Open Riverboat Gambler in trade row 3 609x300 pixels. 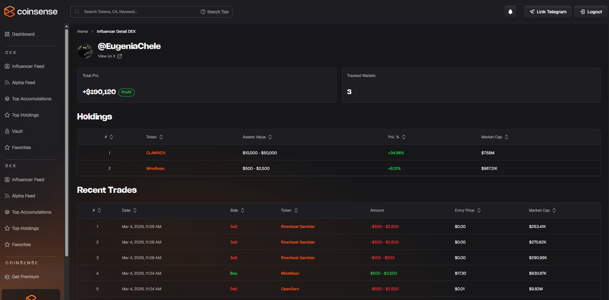298,258
